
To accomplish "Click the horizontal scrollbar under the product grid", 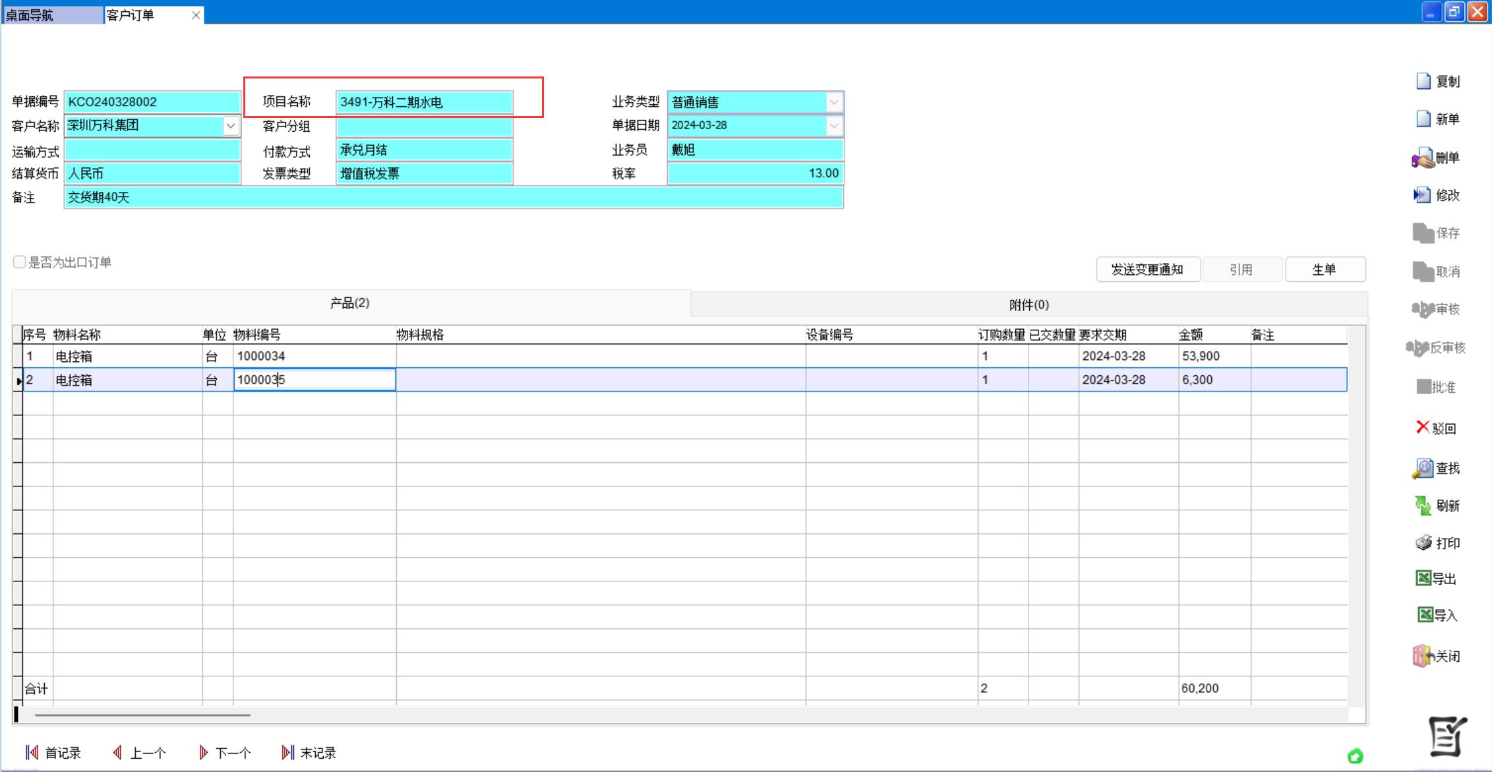I will (142, 715).
